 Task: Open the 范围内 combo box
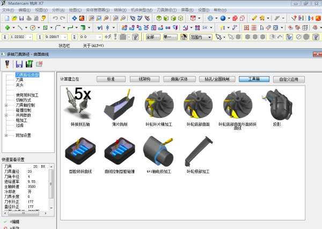coord(201,37)
